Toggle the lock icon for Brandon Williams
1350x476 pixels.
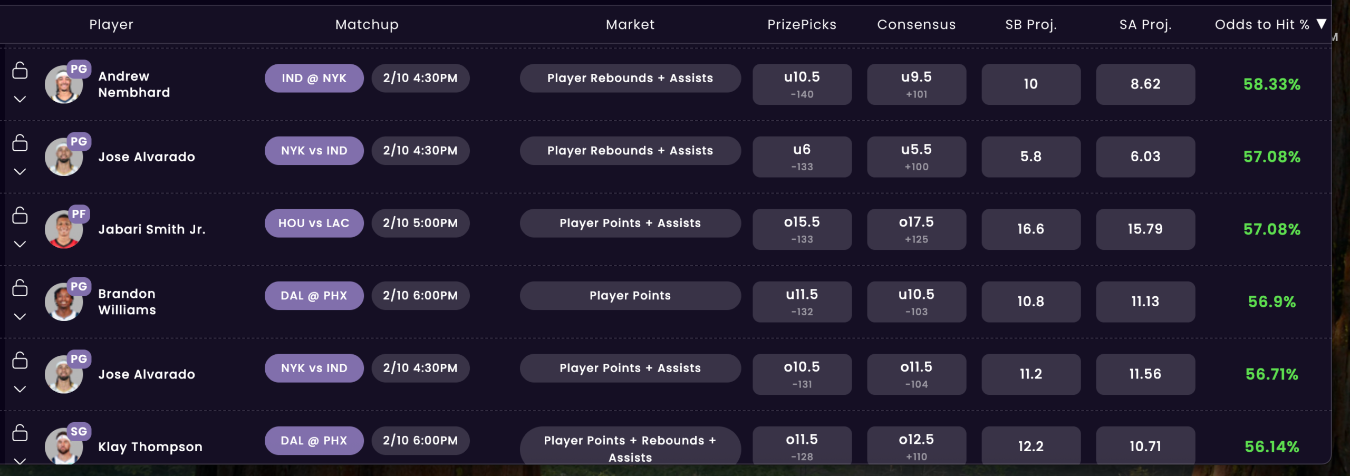tap(20, 288)
